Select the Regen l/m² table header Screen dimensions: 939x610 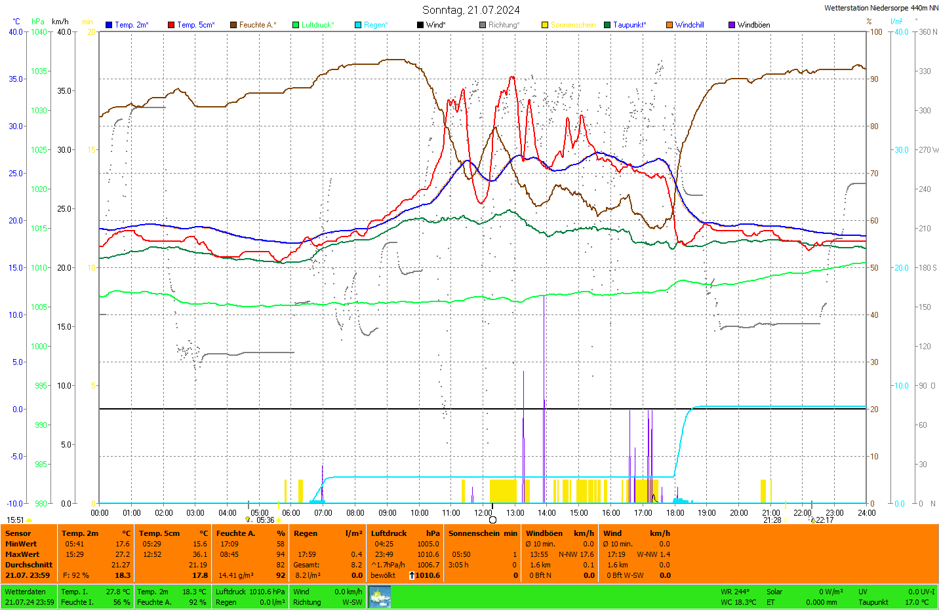[x=327, y=533]
